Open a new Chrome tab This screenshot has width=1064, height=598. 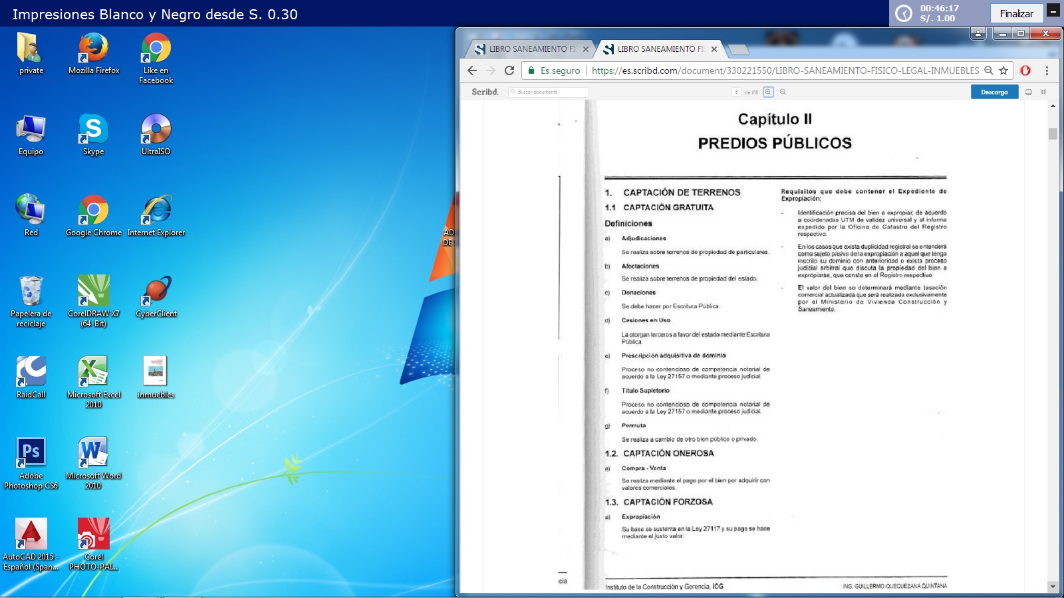[738, 49]
